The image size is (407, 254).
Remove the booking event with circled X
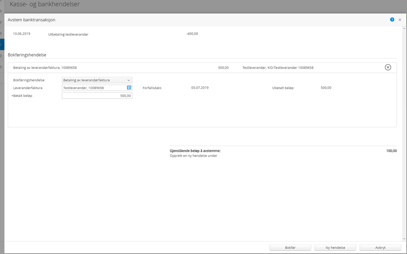click(x=388, y=68)
